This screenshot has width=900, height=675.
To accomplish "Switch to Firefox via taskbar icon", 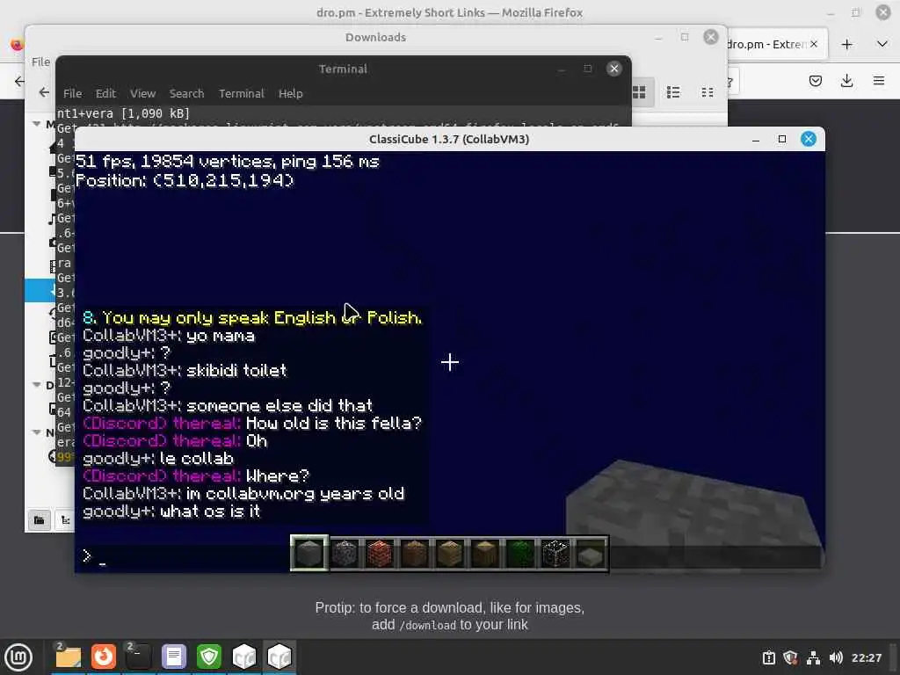I will (x=104, y=657).
